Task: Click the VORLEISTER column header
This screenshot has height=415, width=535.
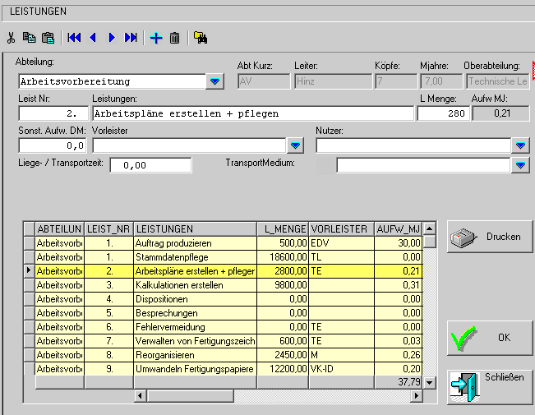Action: click(342, 229)
